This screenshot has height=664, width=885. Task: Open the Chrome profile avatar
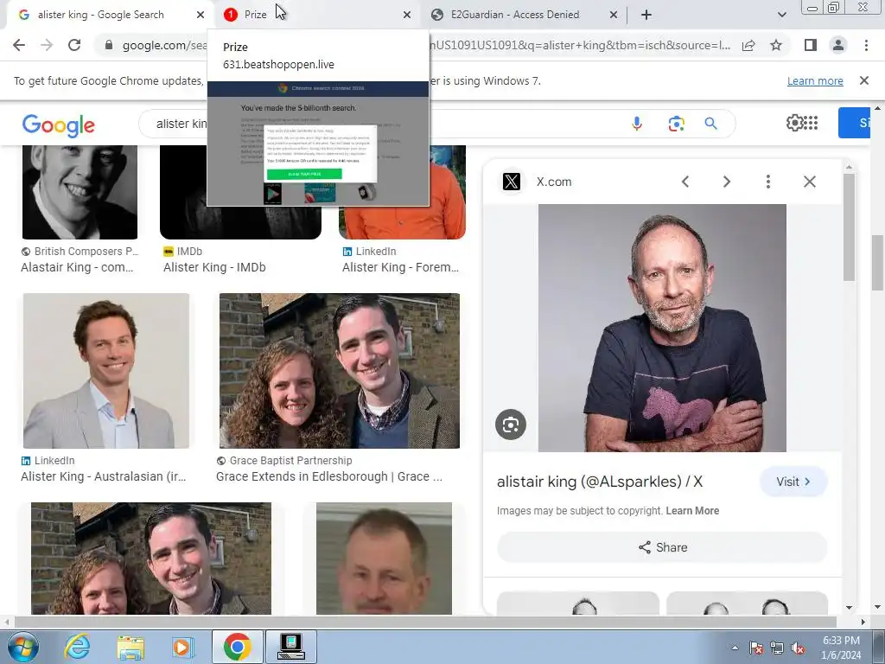pyautogui.click(x=838, y=45)
